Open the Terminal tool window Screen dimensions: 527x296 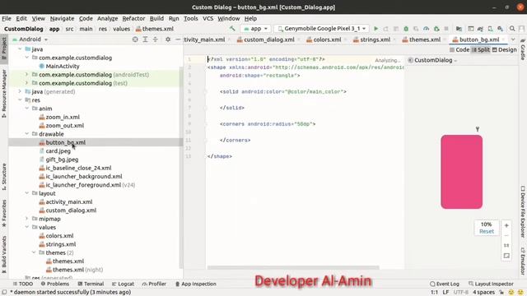pos(91,284)
